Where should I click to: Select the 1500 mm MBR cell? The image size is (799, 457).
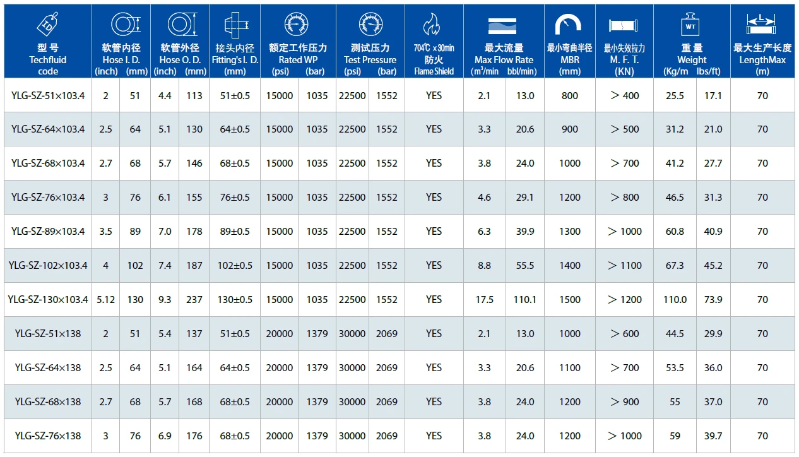point(569,300)
